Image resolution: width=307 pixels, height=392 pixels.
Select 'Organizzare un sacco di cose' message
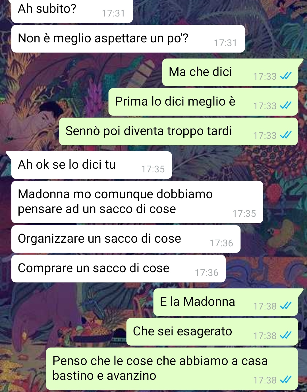coord(126,239)
